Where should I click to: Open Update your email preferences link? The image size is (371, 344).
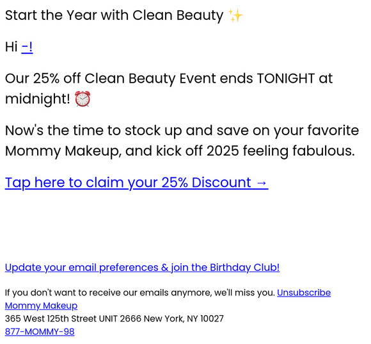pyautogui.click(x=142, y=268)
